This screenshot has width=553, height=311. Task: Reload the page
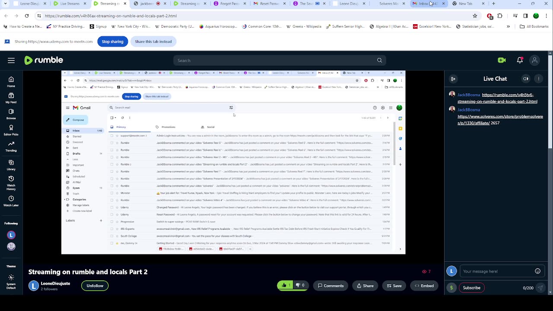click(x=27, y=16)
